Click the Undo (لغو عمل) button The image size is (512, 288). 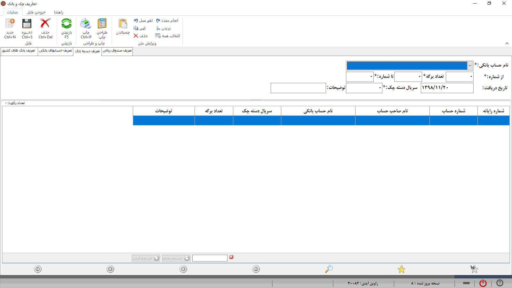pyautogui.click(x=143, y=20)
